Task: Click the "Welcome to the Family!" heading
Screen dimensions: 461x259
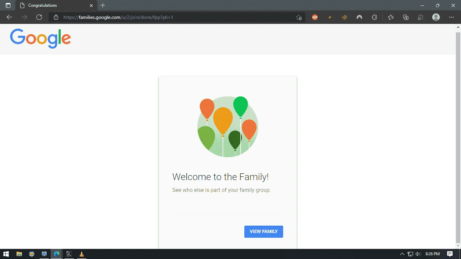Action: [x=221, y=177]
